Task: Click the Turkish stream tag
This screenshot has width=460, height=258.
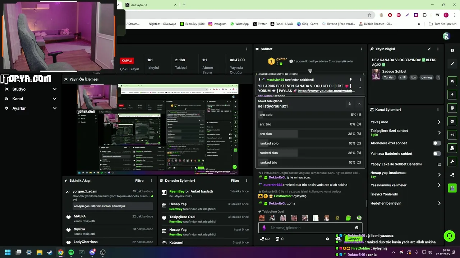Action: click(389, 77)
